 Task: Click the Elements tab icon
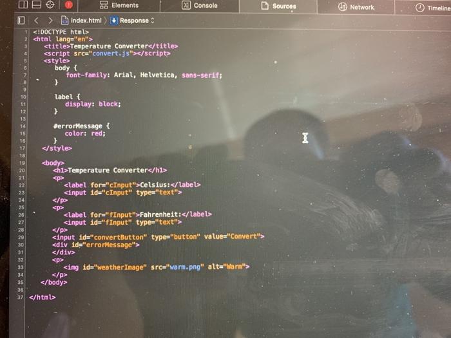[x=104, y=5]
